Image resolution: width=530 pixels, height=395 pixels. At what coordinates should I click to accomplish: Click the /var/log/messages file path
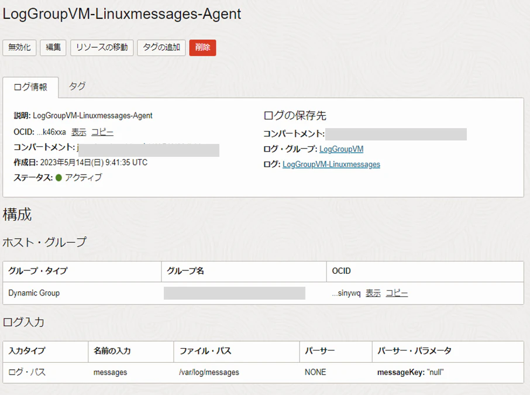tap(209, 372)
